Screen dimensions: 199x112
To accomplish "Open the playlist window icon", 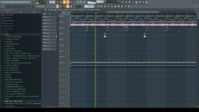I will [98, 6].
